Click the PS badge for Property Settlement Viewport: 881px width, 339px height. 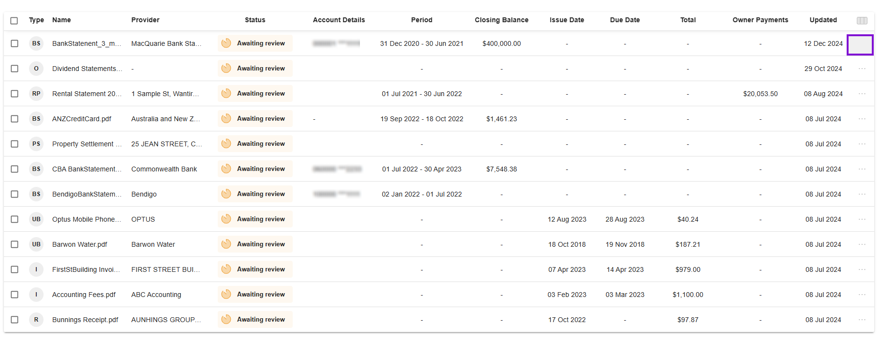coord(36,144)
